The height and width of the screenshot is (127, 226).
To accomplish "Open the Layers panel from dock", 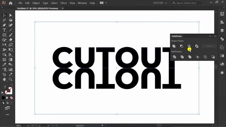I will [x=222, y=30].
